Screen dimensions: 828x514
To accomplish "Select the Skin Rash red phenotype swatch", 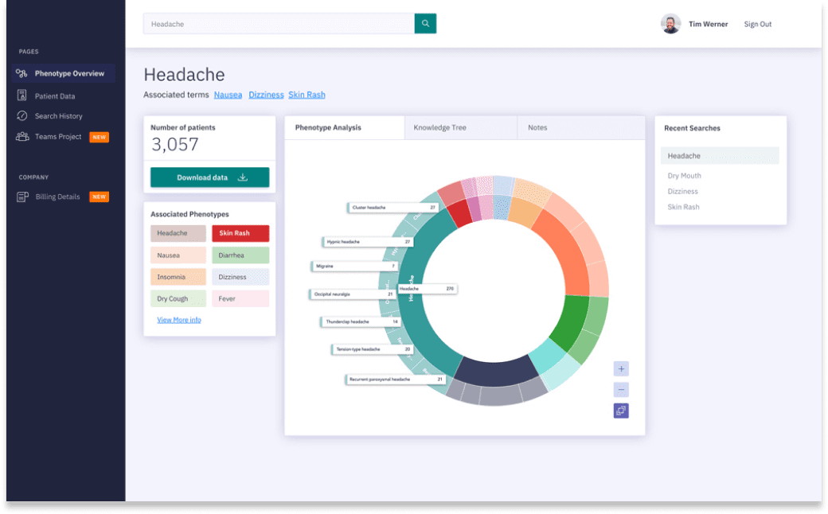I will [240, 233].
